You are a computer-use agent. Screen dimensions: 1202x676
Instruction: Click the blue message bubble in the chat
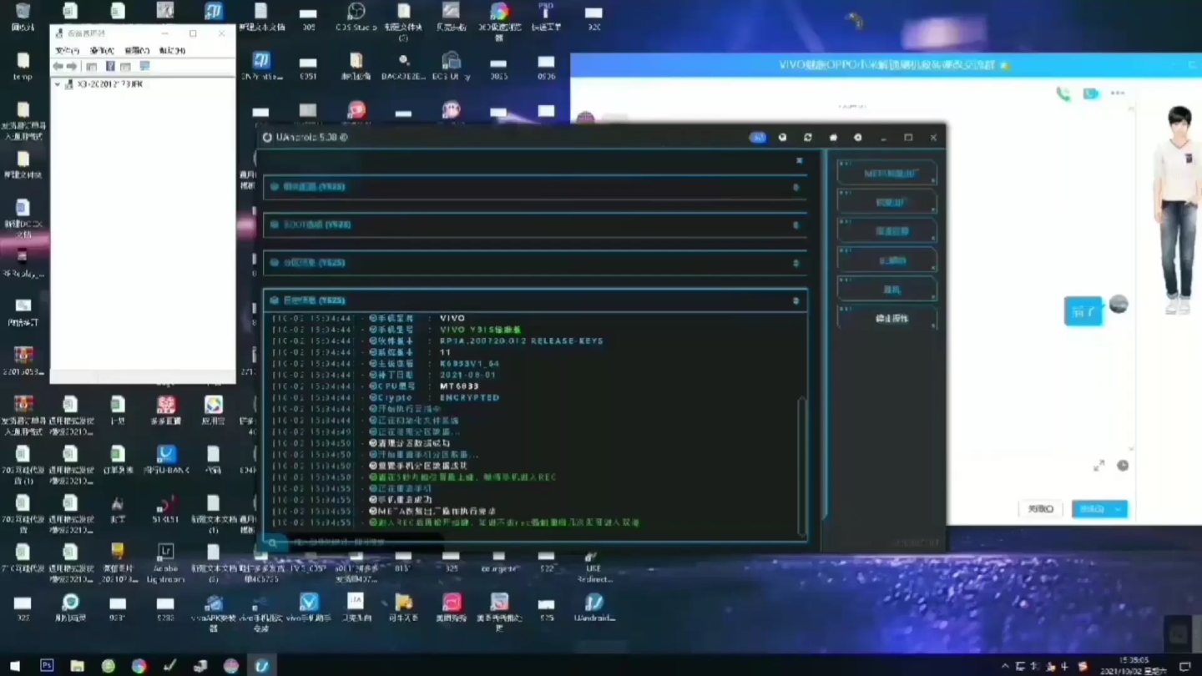coord(1083,311)
